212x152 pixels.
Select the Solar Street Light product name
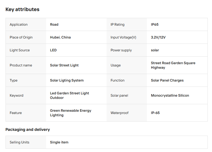pyautogui.click(x=64, y=65)
